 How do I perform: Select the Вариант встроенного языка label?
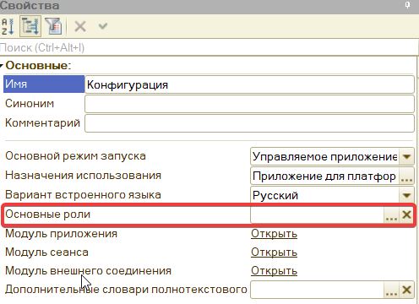83,195
